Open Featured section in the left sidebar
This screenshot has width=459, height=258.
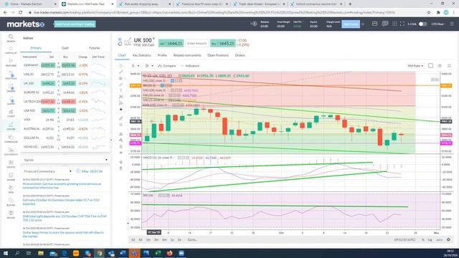pos(11,63)
